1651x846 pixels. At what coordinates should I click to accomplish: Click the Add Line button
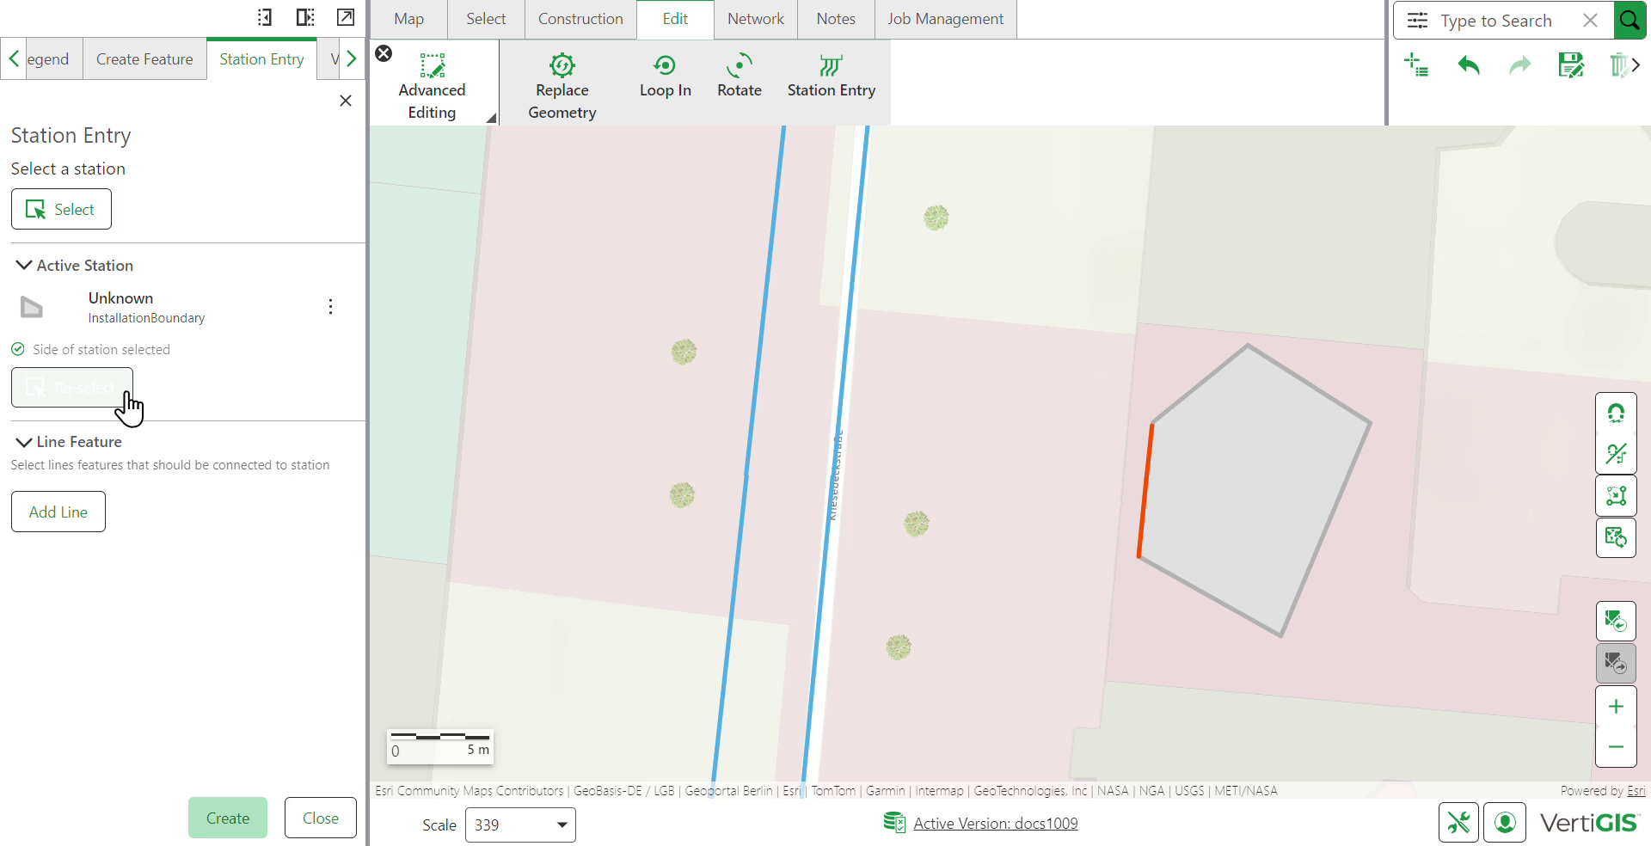(58, 512)
